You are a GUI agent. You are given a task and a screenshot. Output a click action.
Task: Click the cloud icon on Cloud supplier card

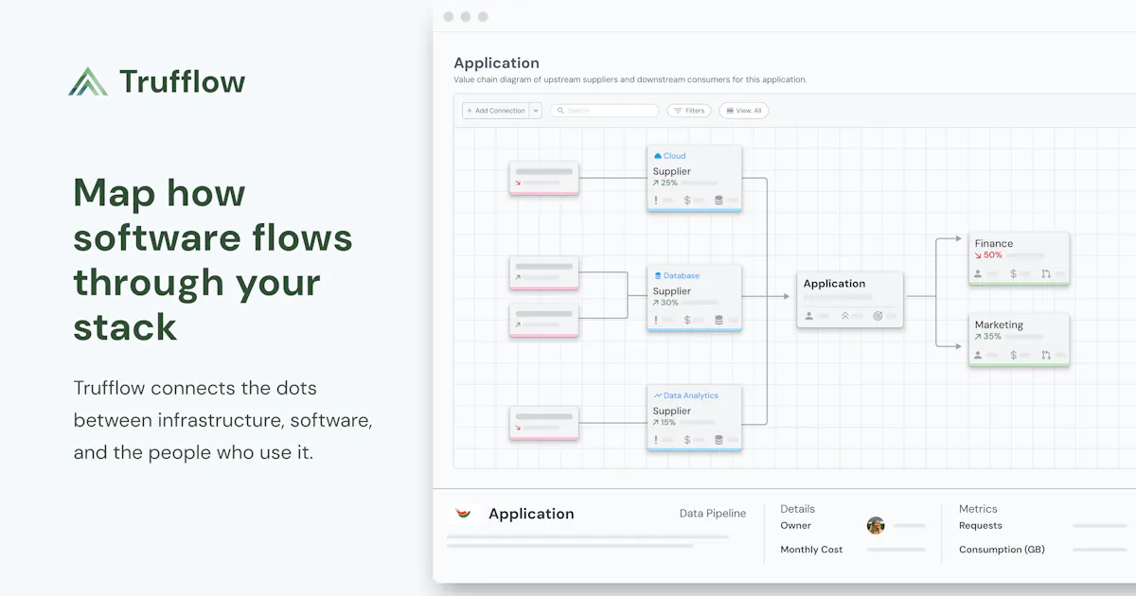tap(658, 156)
